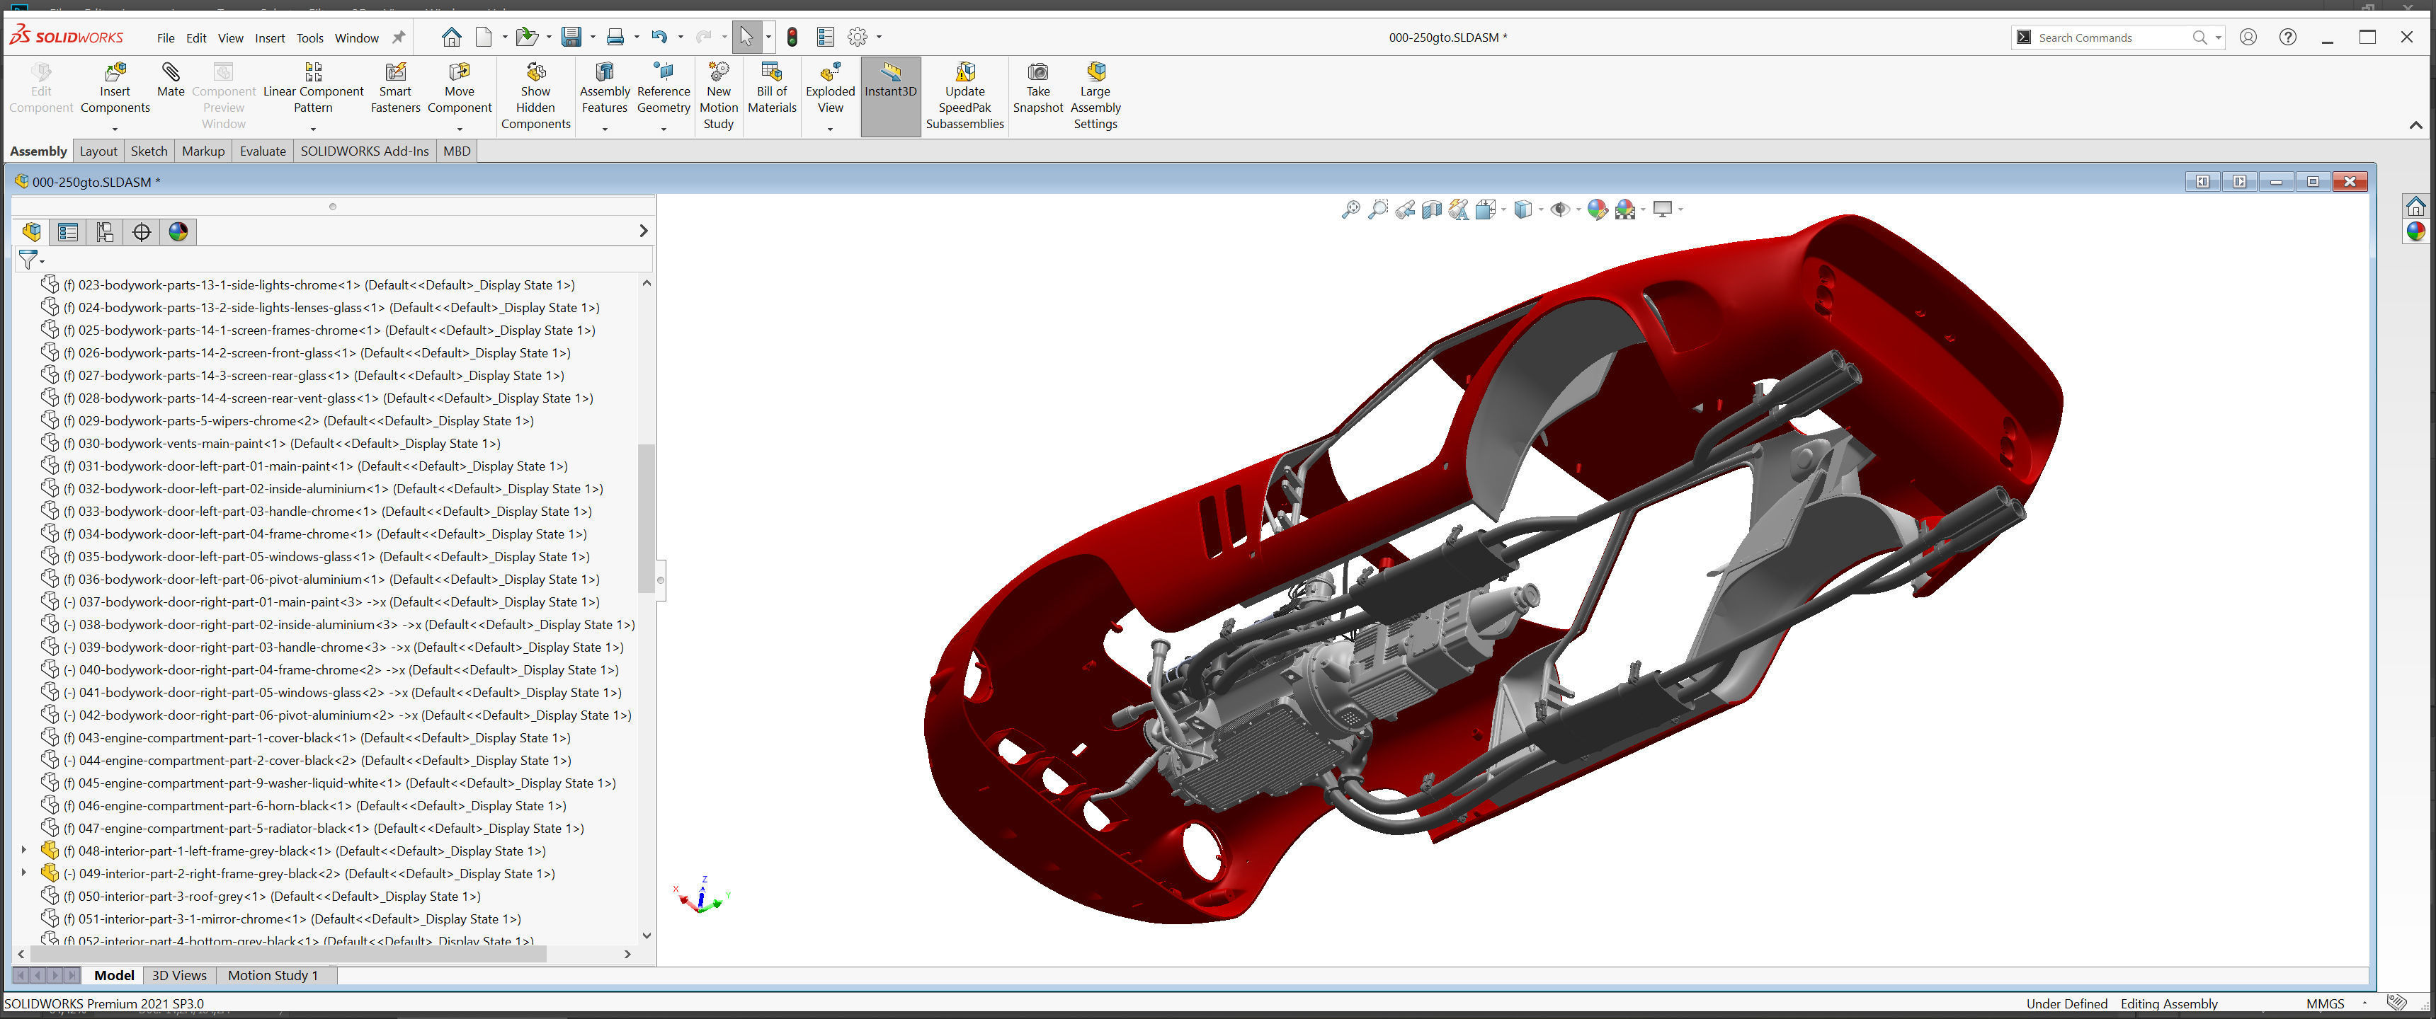Switch to the Evaluate tab

click(x=262, y=151)
